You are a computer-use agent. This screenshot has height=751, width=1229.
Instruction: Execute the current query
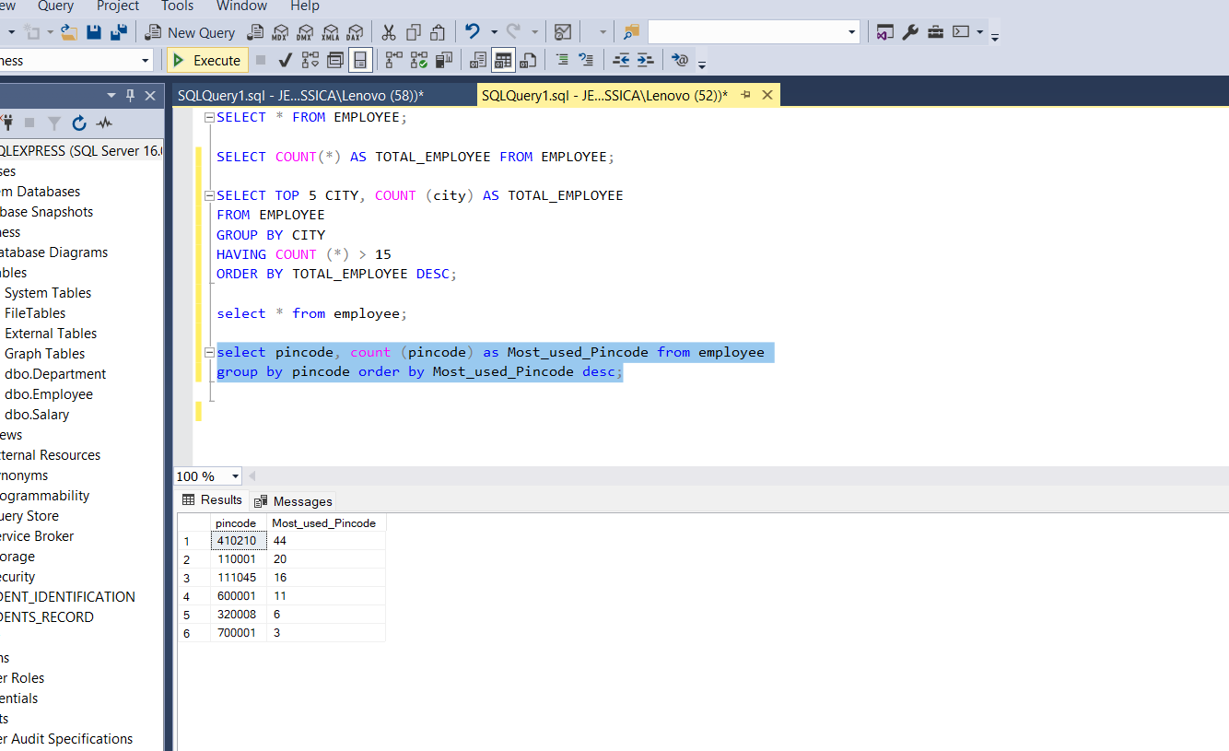[x=206, y=60]
